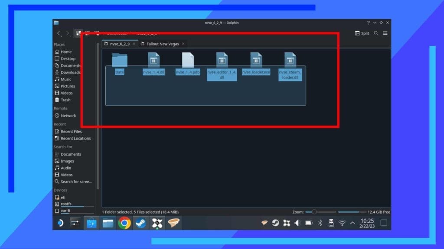Click the sidebar vertical scrollbar

(98, 116)
